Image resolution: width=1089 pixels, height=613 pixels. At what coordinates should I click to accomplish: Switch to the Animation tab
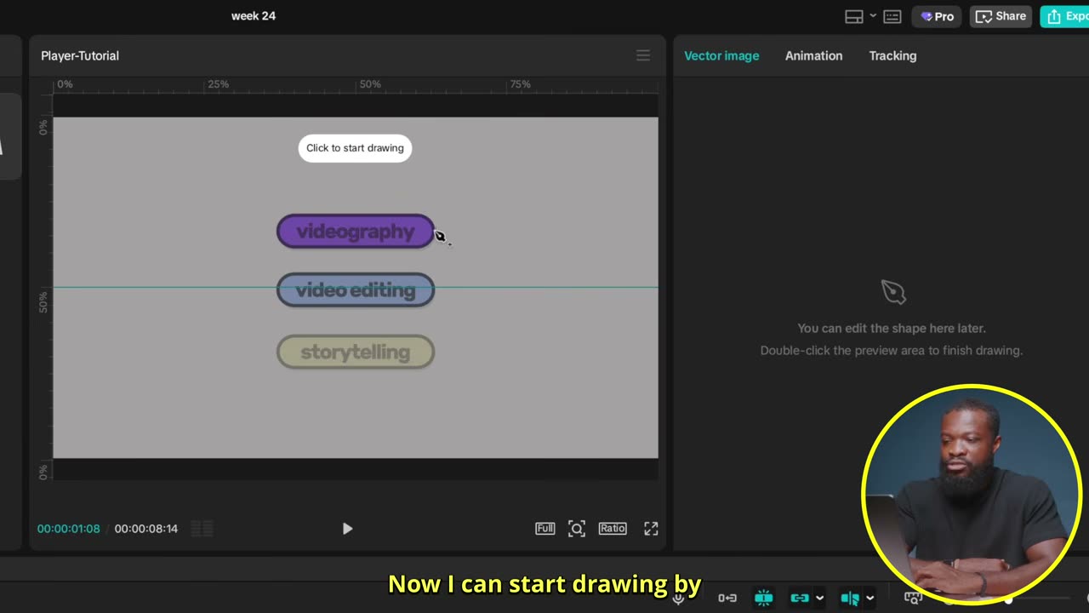click(x=813, y=55)
